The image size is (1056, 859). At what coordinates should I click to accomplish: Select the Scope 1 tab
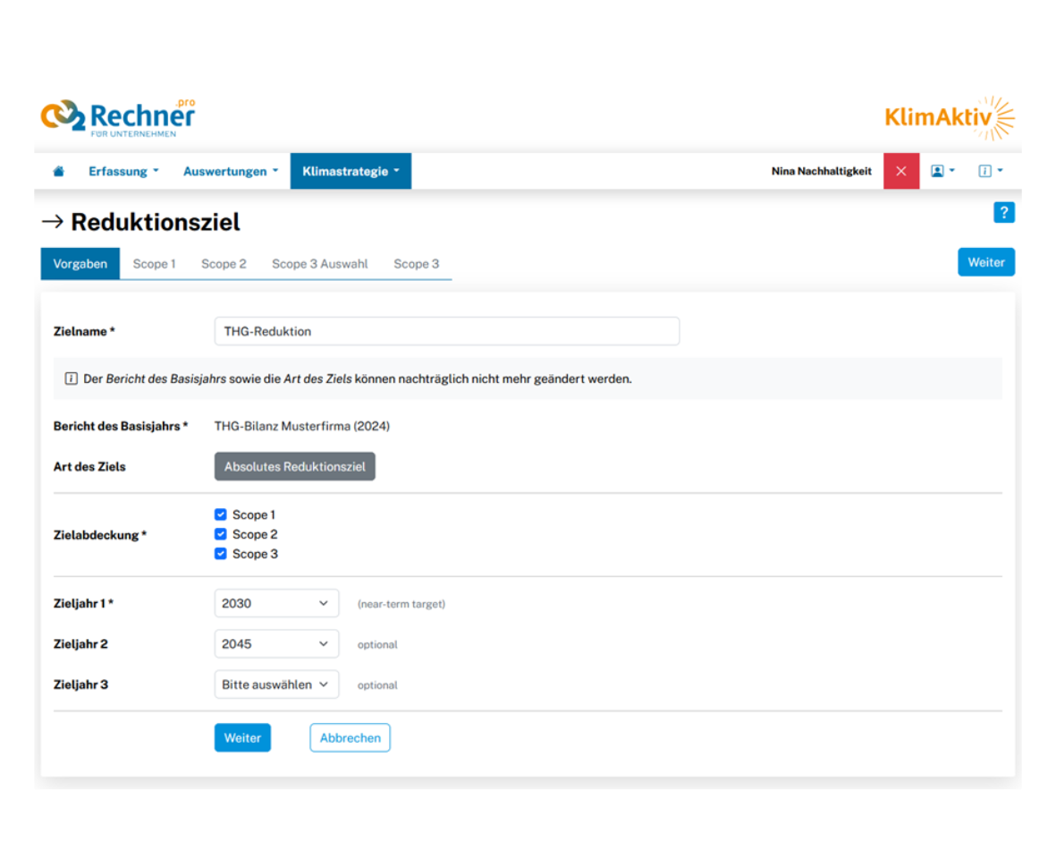(x=154, y=264)
